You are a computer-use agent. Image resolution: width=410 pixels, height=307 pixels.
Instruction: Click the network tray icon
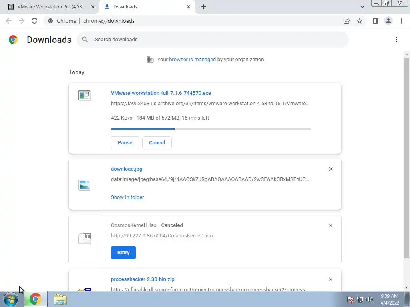click(x=360, y=299)
